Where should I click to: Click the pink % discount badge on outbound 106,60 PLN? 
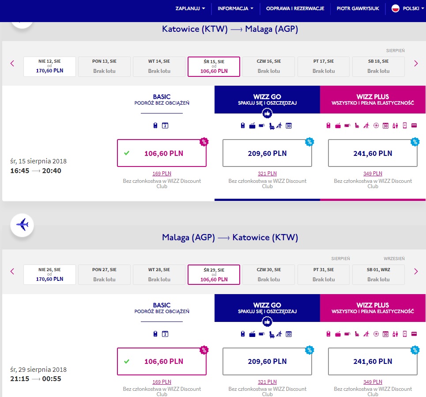click(x=204, y=142)
